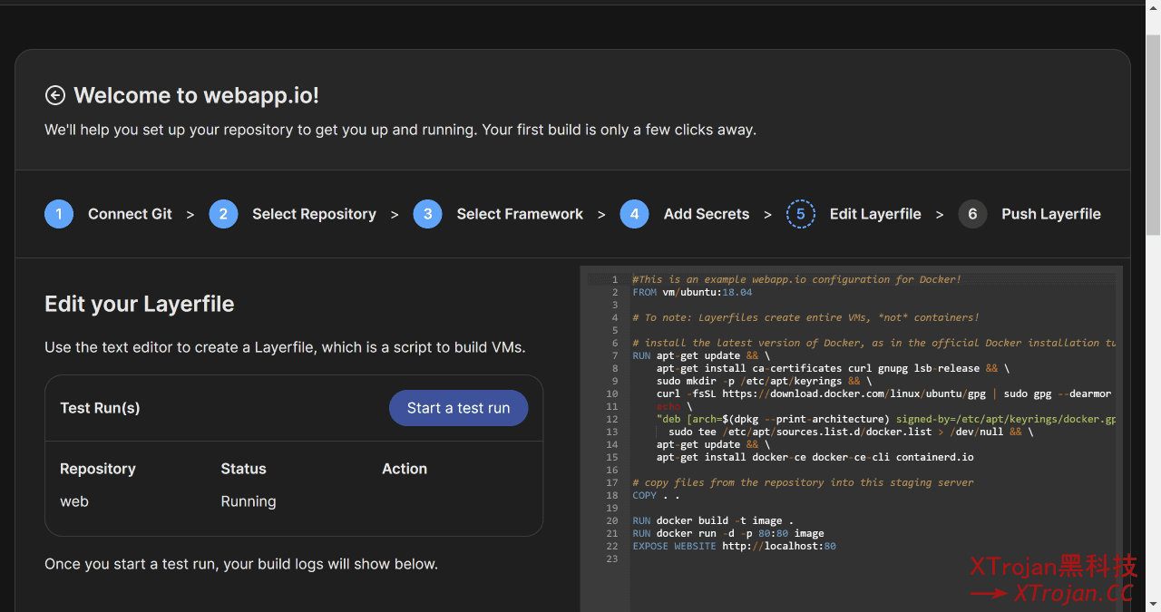This screenshot has width=1161, height=612.
Task: Select step 1 number circle
Action: coord(59,214)
